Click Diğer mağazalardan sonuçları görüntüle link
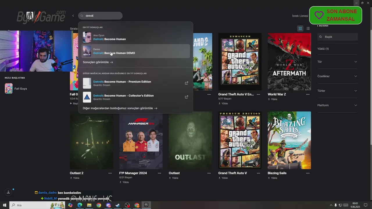The image size is (372, 209). pos(120,108)
